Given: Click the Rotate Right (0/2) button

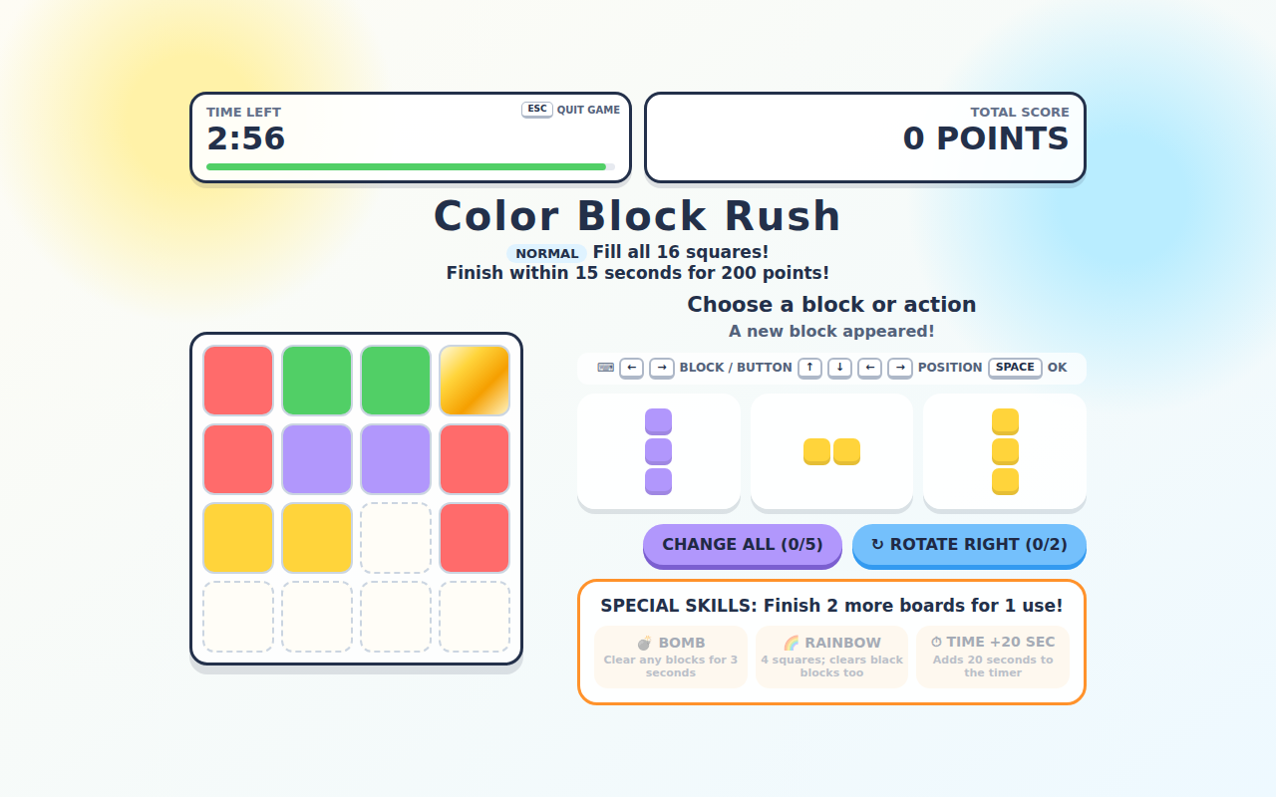Looking at the screenshot, I should (969, 545).
